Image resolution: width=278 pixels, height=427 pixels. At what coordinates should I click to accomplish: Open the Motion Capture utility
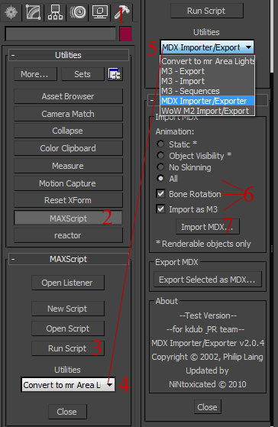coord(68,183)
